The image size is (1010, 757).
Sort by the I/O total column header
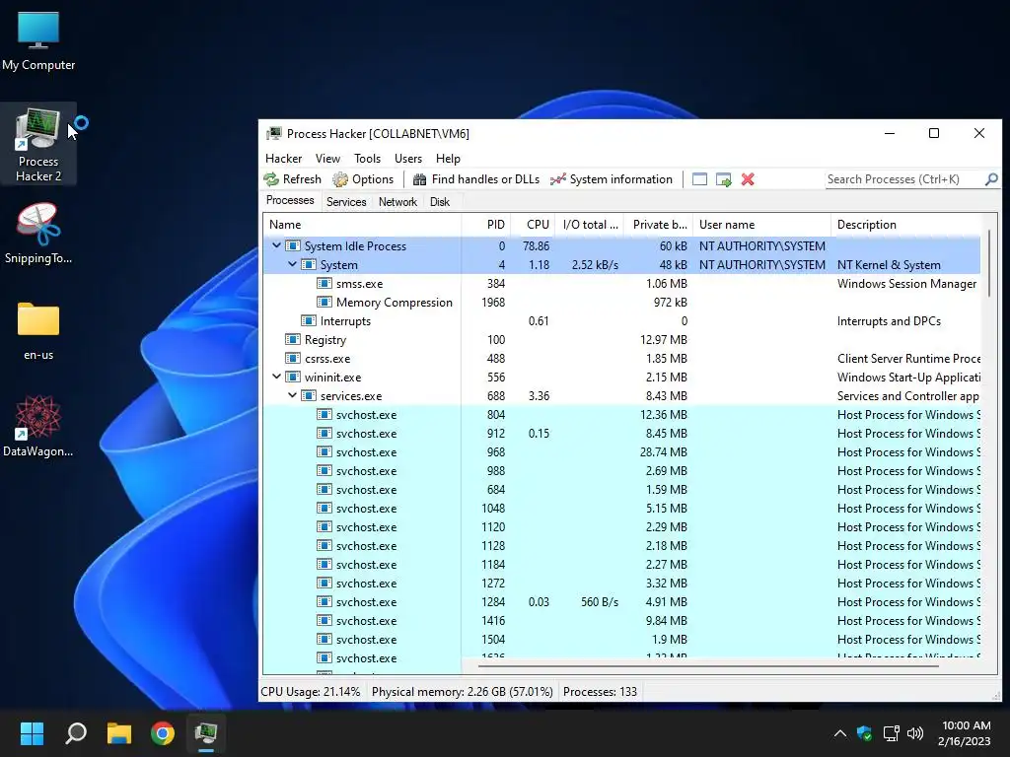[x=590, y=225]
